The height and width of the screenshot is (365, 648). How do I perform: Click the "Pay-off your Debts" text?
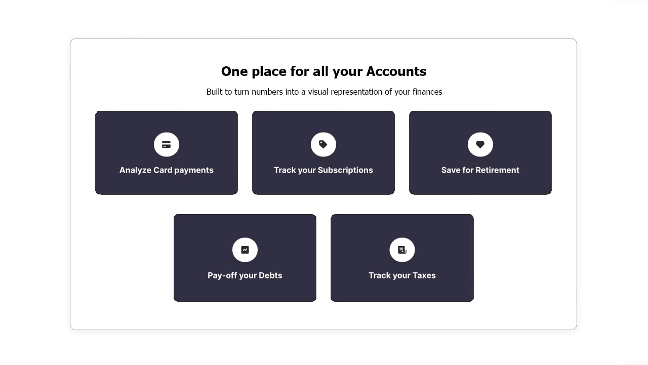tap(245, 275)
